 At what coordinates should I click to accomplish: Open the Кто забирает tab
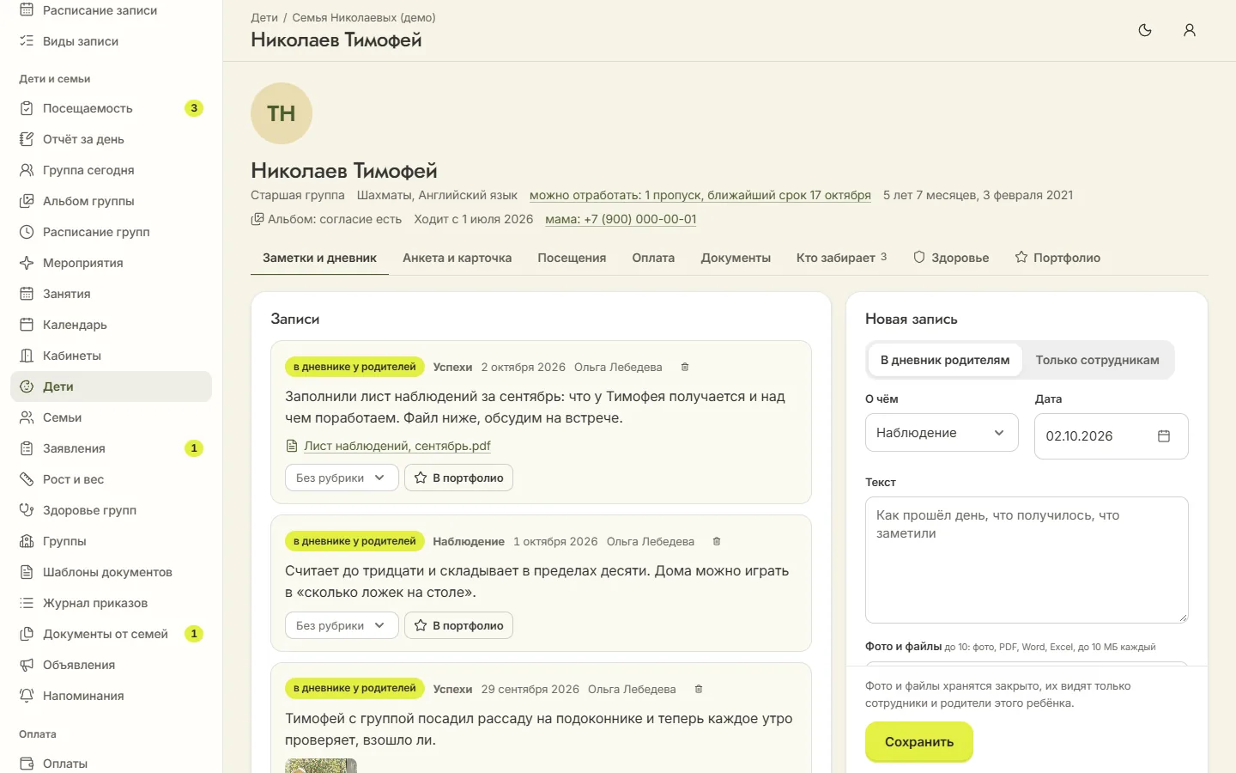pos(841,258)
